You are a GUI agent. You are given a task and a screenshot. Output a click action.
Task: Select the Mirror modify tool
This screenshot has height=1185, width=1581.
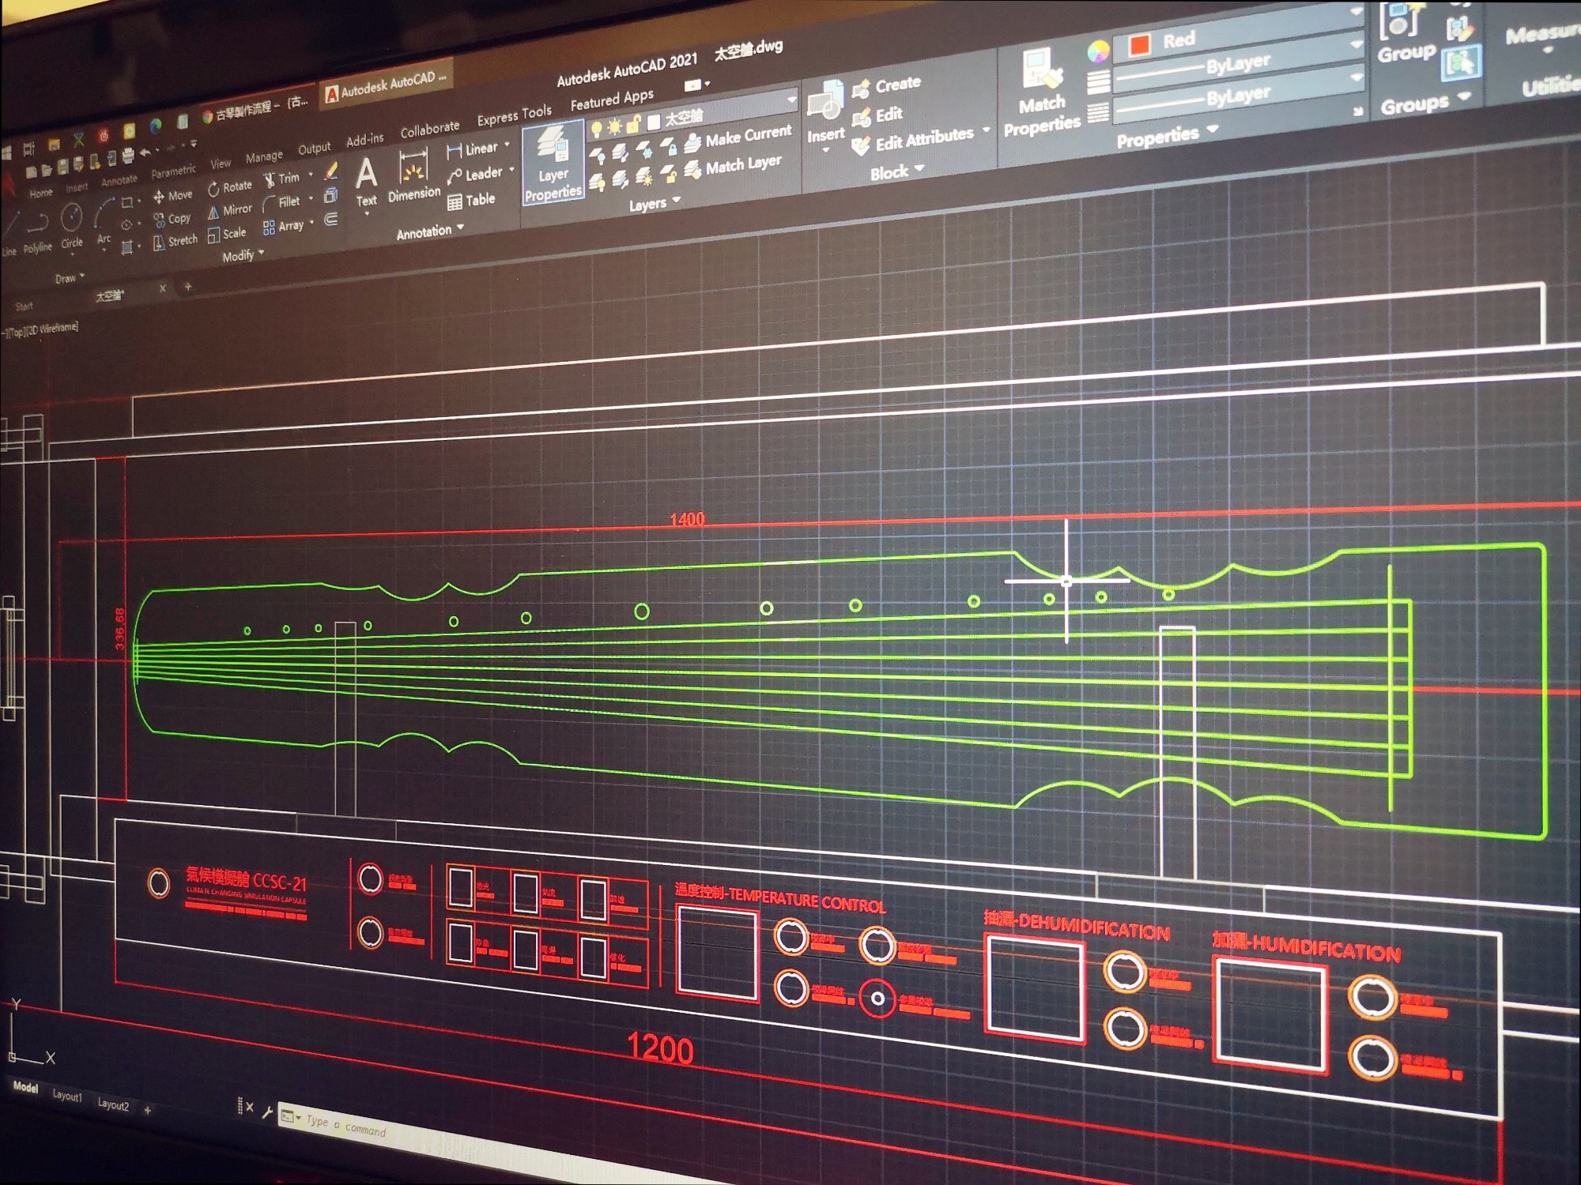coord(229,211)
